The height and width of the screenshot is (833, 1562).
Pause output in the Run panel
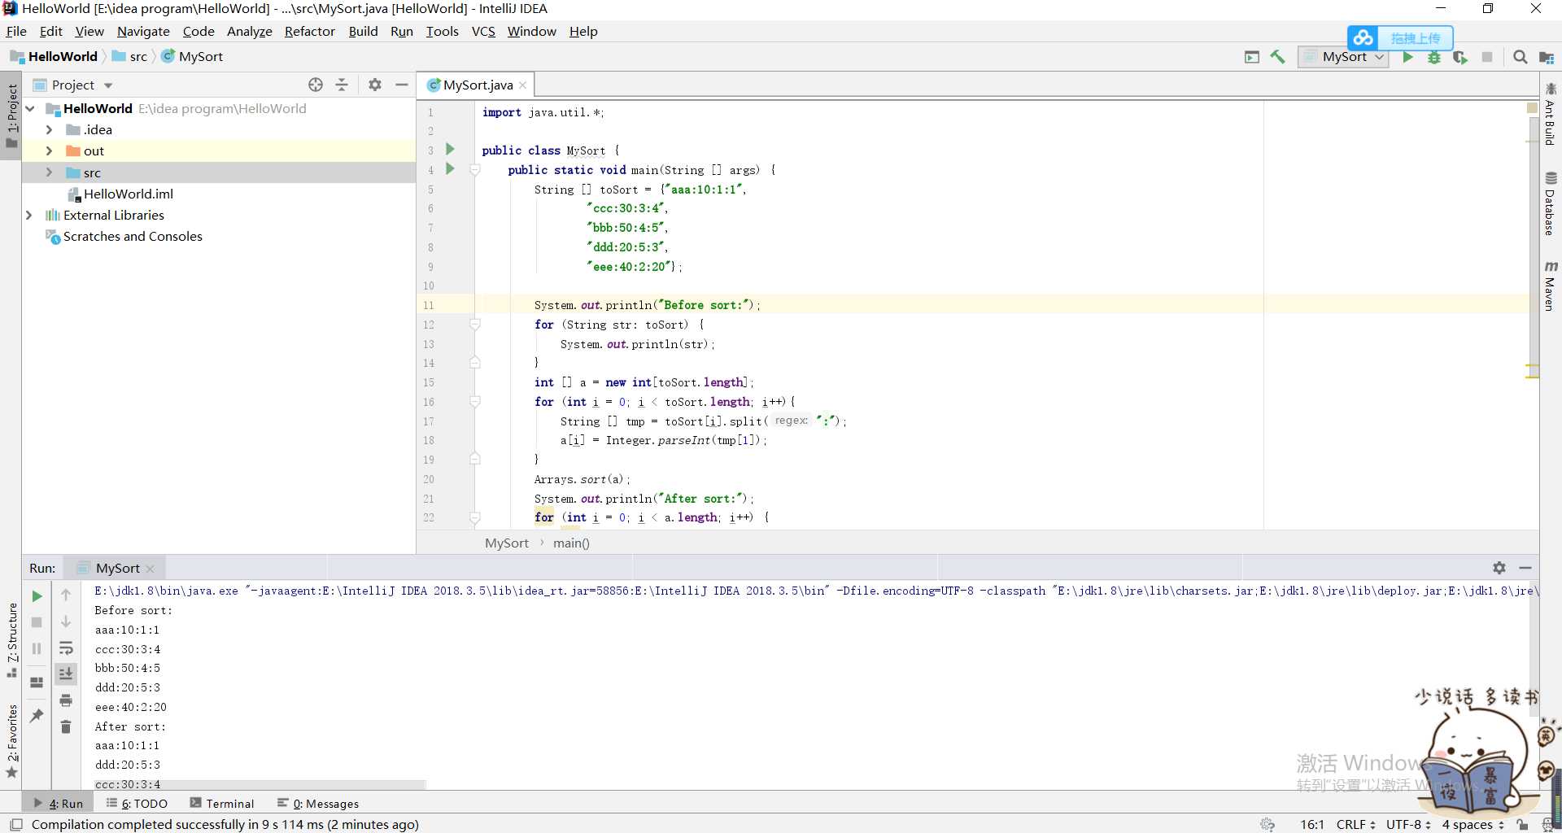pos(37,648)
